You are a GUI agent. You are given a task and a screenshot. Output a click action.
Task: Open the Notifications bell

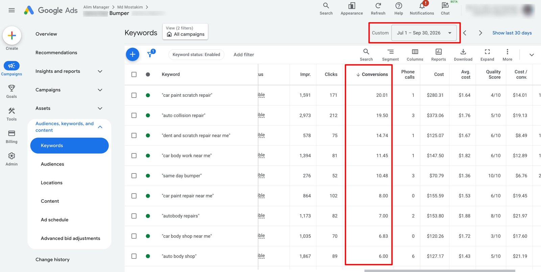[x=422, y=9]
